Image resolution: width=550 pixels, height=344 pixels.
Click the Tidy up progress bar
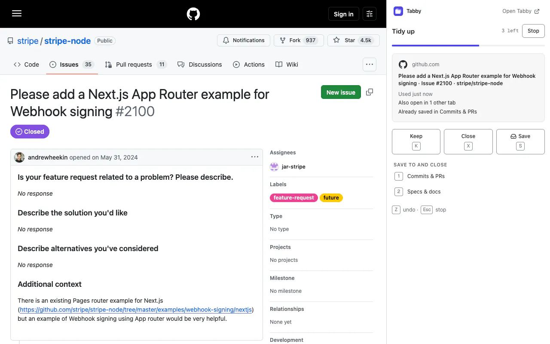coord(468,46)
